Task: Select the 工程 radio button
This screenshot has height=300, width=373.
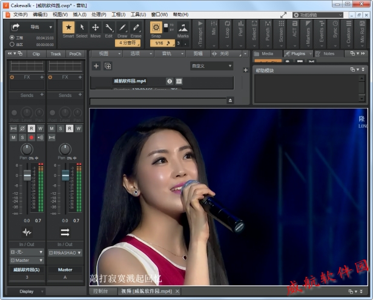Action: pos(12,38)
